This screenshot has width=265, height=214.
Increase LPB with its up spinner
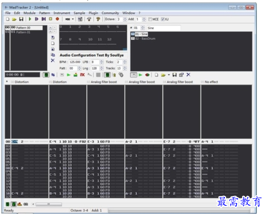tap(102, 61)
